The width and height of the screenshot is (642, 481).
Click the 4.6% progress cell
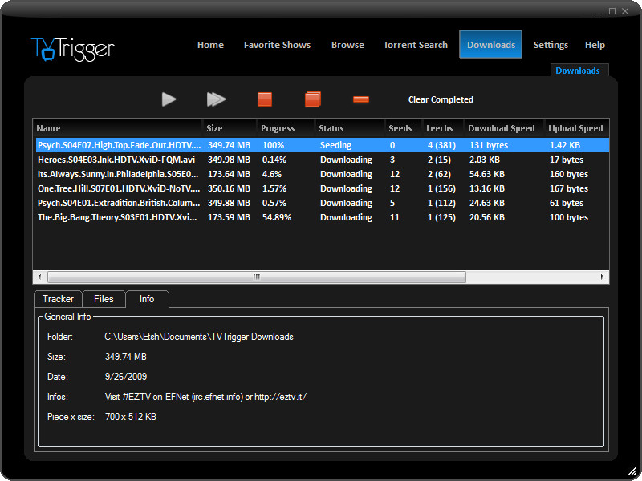click(272, 174)
